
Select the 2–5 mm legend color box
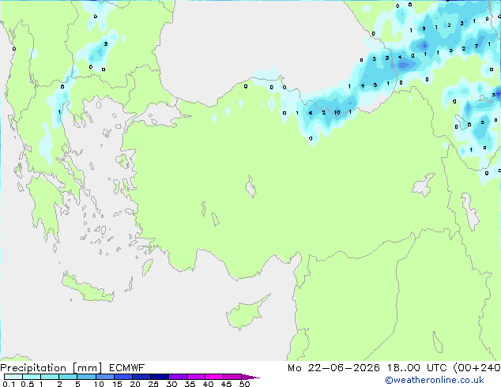pos(68,377)
